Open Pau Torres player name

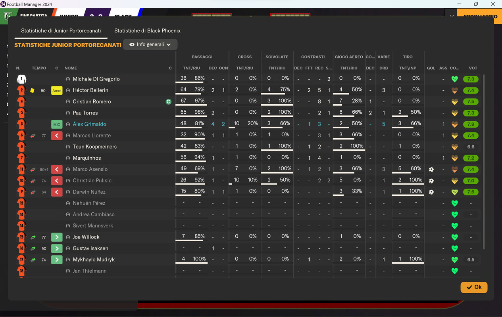(85, 113)
